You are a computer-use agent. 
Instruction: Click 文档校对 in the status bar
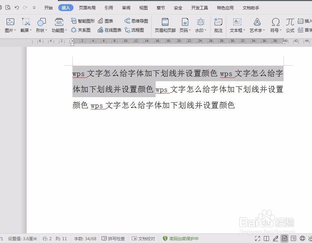click(143, 238)
